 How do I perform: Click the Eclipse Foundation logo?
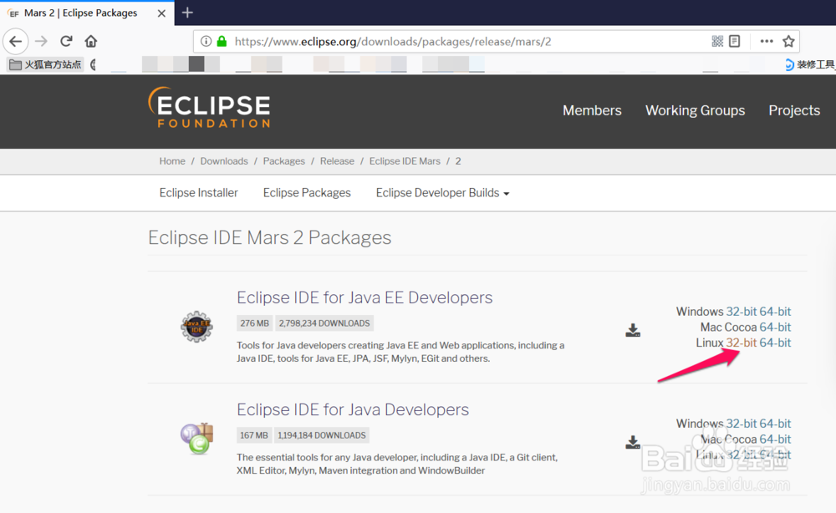[x=208, y=109]
